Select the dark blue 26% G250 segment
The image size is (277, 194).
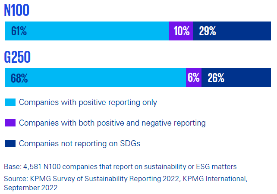pos(236,78)
